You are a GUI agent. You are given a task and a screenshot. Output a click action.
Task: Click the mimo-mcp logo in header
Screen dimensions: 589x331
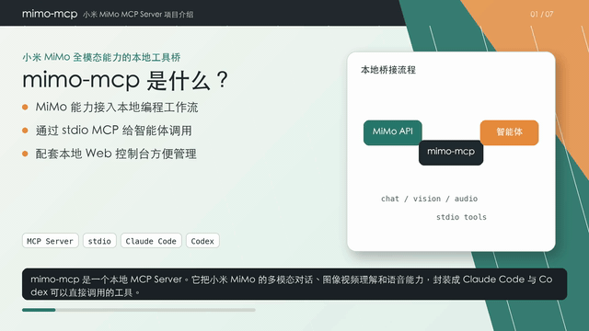(x=50, y=14)
